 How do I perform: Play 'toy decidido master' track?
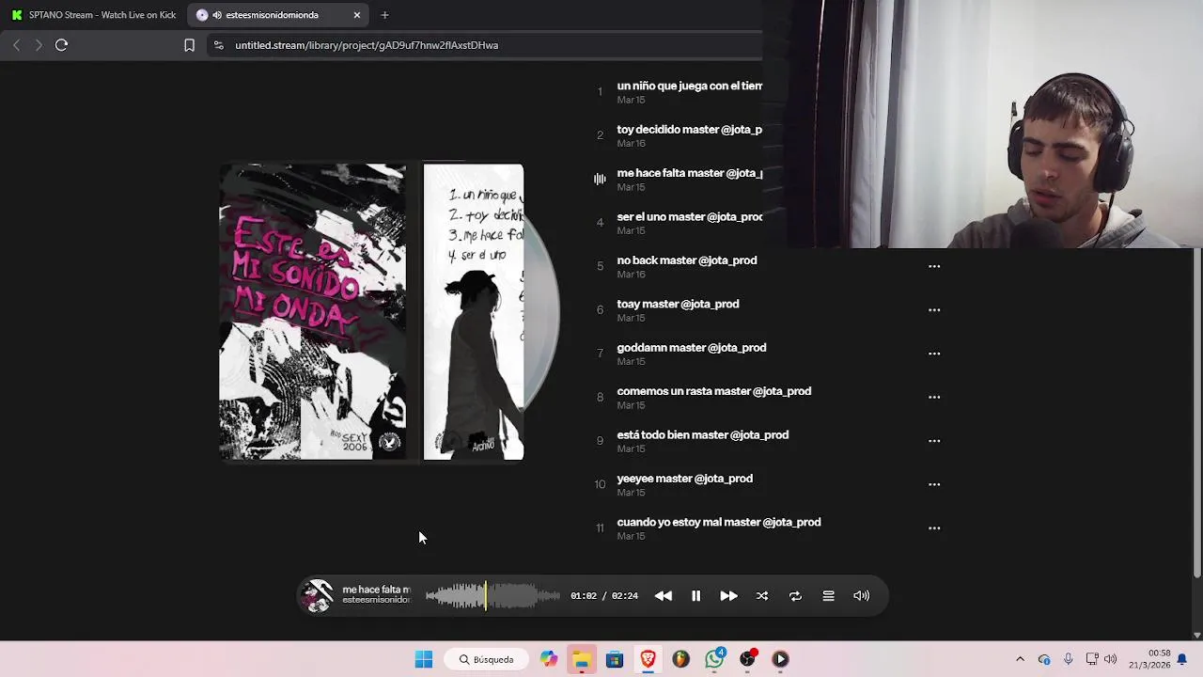[x=689, y=130]
